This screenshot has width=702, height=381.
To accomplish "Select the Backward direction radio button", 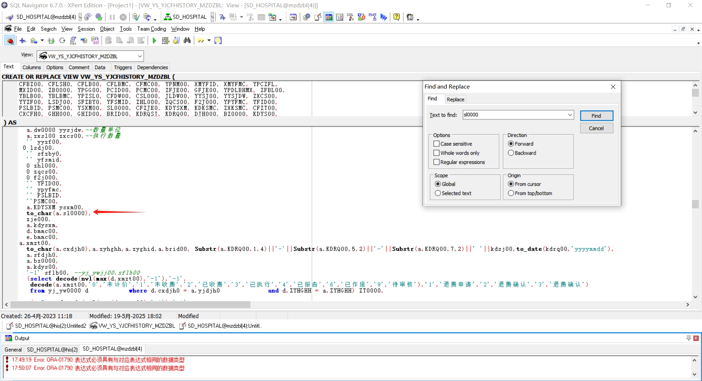I will (511, 153).
